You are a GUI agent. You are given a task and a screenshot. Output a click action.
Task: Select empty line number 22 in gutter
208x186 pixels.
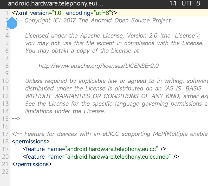click(x=5, y=172)
